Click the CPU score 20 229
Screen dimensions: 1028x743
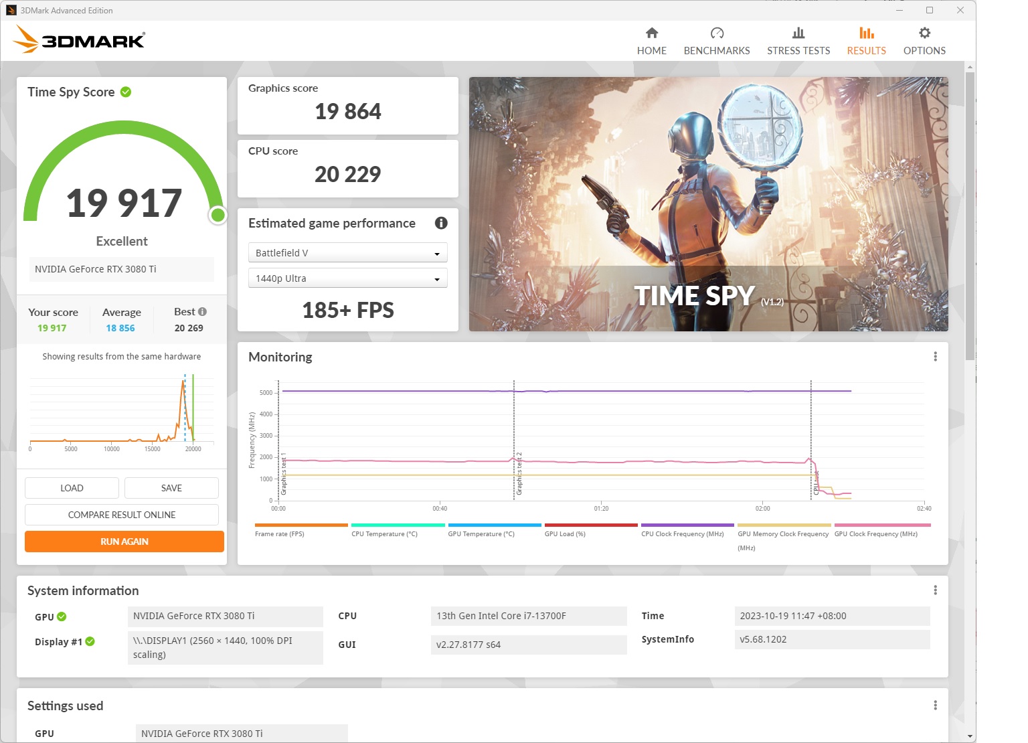pos(348,174)
